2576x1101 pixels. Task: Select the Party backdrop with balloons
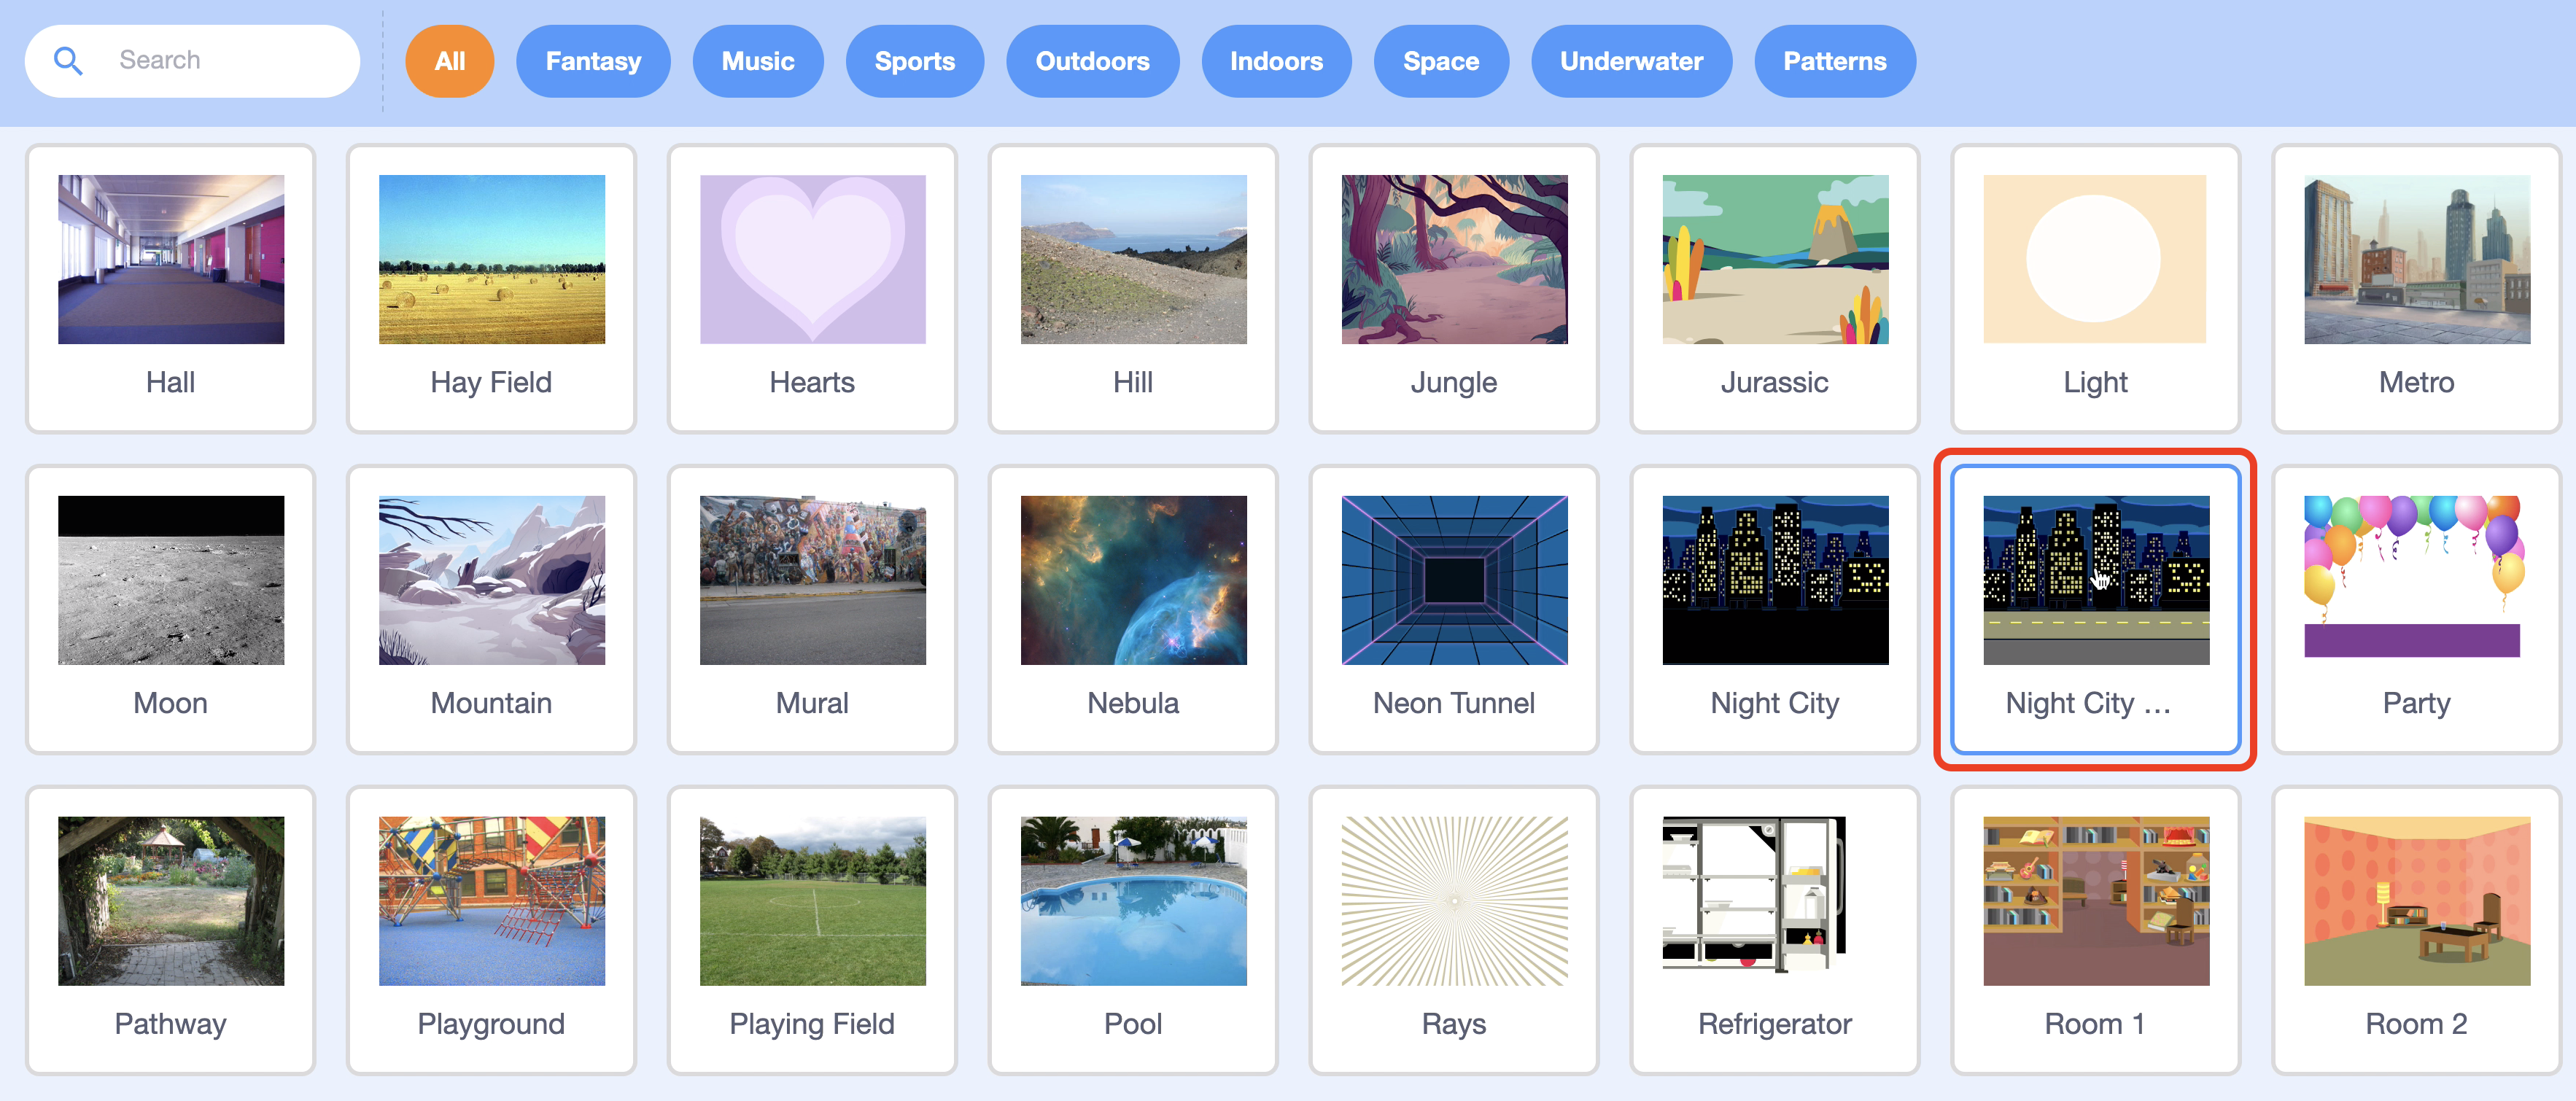(x=2416, y=609)
